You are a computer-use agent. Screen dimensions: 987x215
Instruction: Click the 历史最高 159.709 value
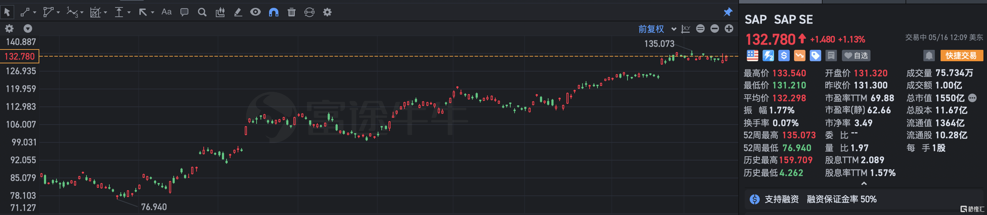pyautogui.click(x=796, y=160)
